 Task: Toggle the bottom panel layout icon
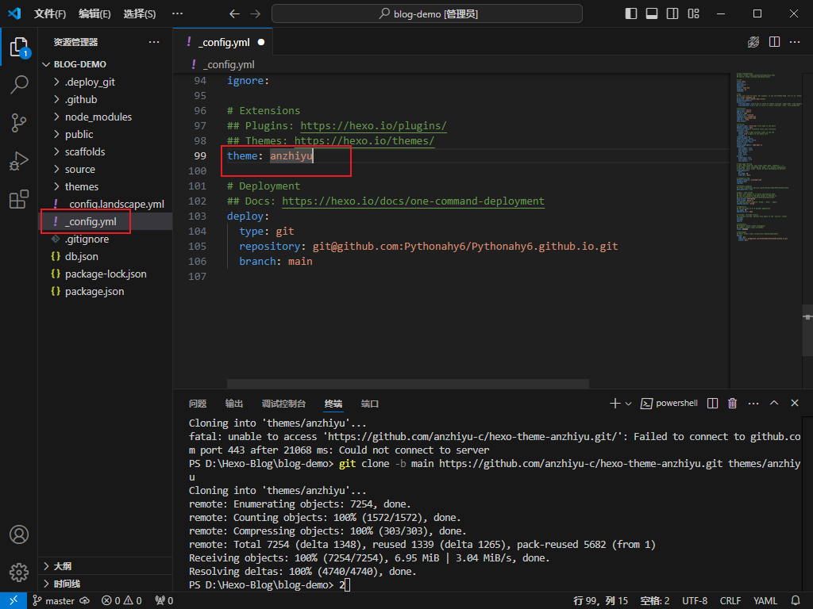click(652, 13)
